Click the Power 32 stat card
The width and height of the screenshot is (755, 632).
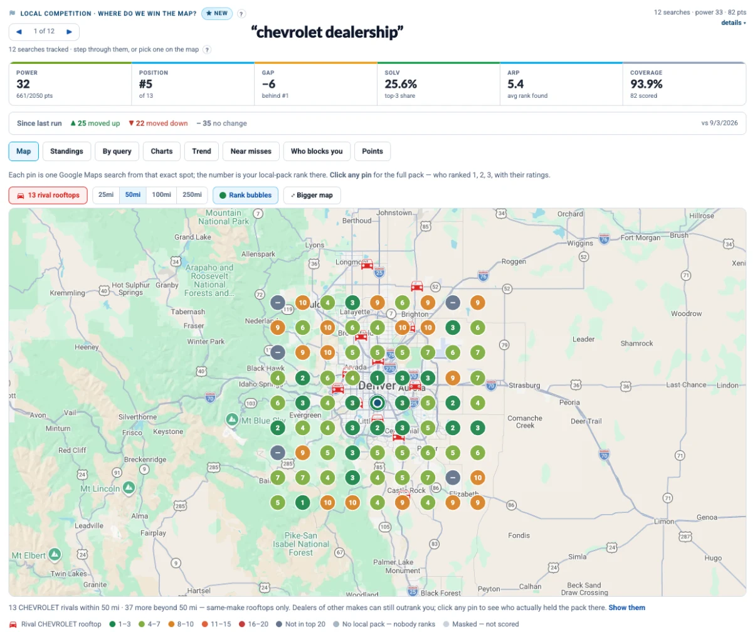(x=70, y=84)
